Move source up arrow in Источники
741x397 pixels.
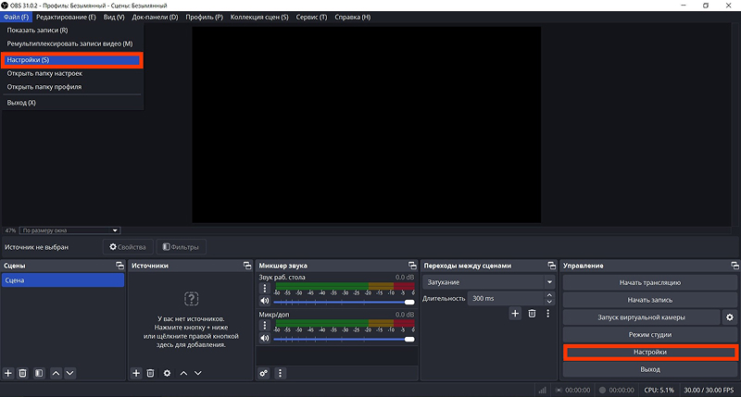[x=183, y=373]
